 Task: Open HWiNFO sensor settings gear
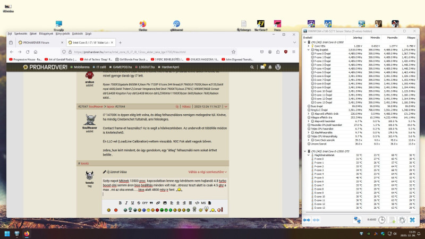(402, 220)
